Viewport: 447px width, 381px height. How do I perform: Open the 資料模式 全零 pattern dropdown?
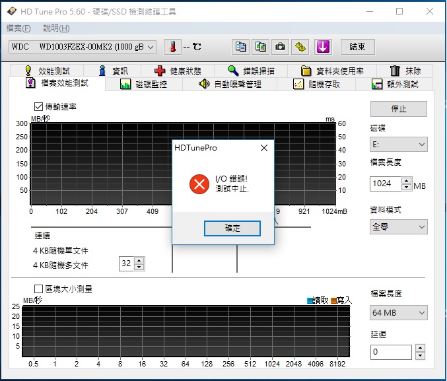click(399, 227)
